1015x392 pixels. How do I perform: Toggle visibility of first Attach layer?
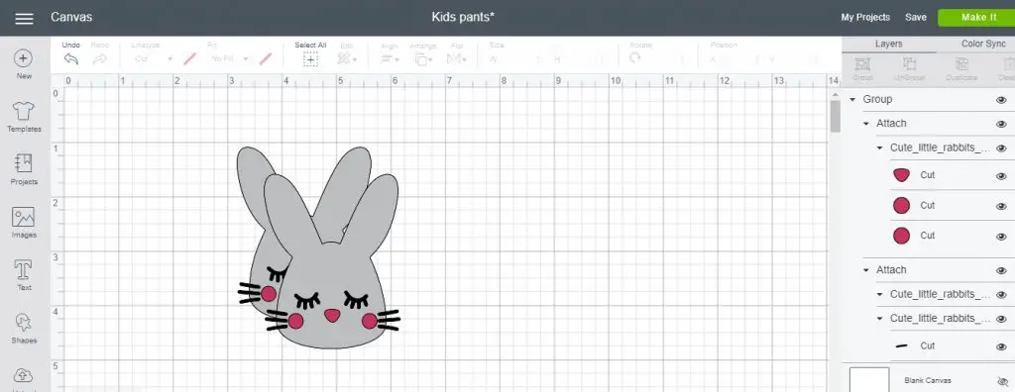[1001, 124]
